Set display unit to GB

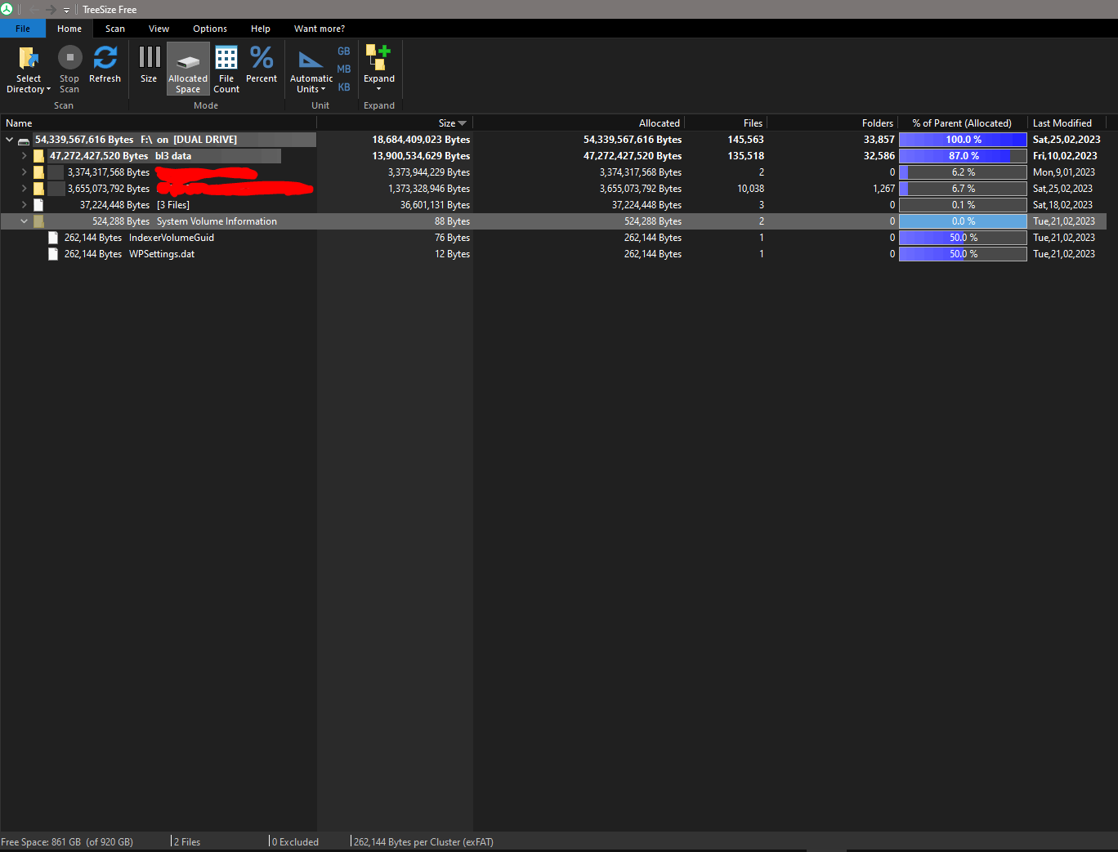tap(344, 51)
